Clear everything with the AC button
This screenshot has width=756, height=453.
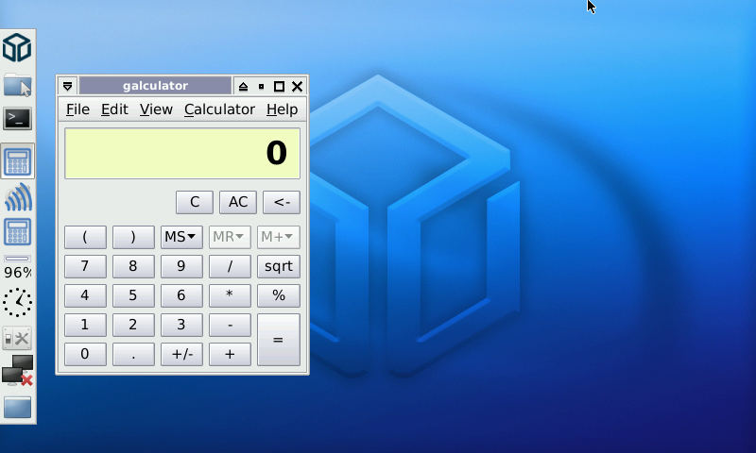coord(238,202)
